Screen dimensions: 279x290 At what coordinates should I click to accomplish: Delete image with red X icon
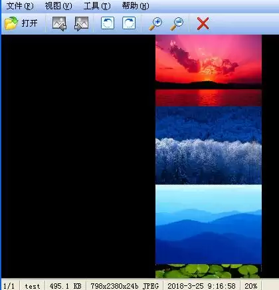[203, 23]
